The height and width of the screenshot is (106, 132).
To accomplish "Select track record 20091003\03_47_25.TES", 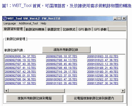I will [61, 79].
